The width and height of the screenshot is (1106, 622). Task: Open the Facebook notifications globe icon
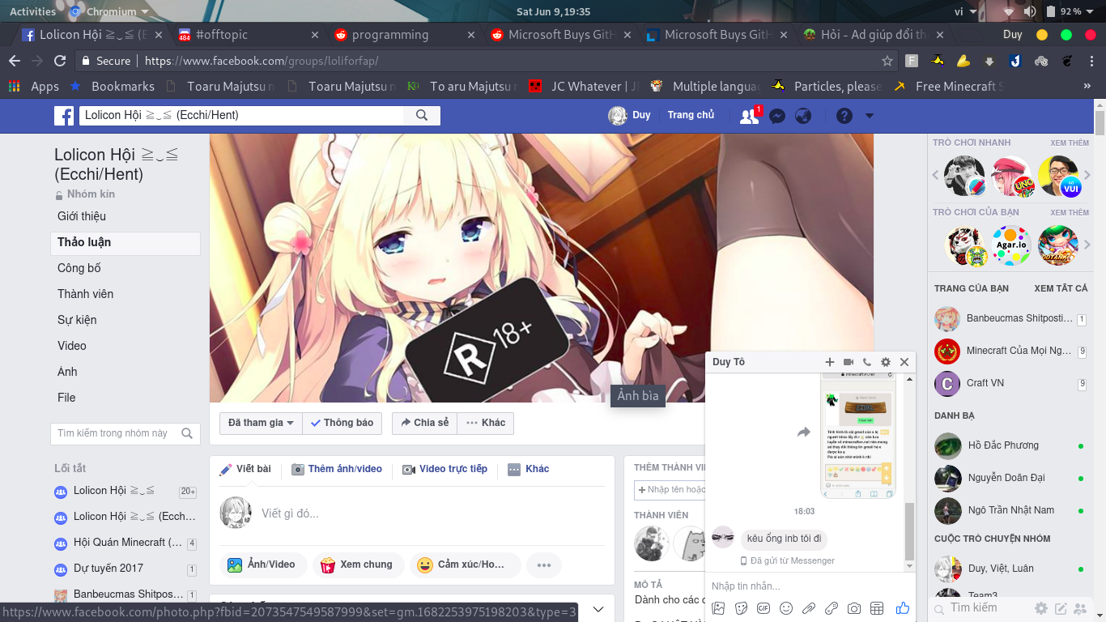802,116
